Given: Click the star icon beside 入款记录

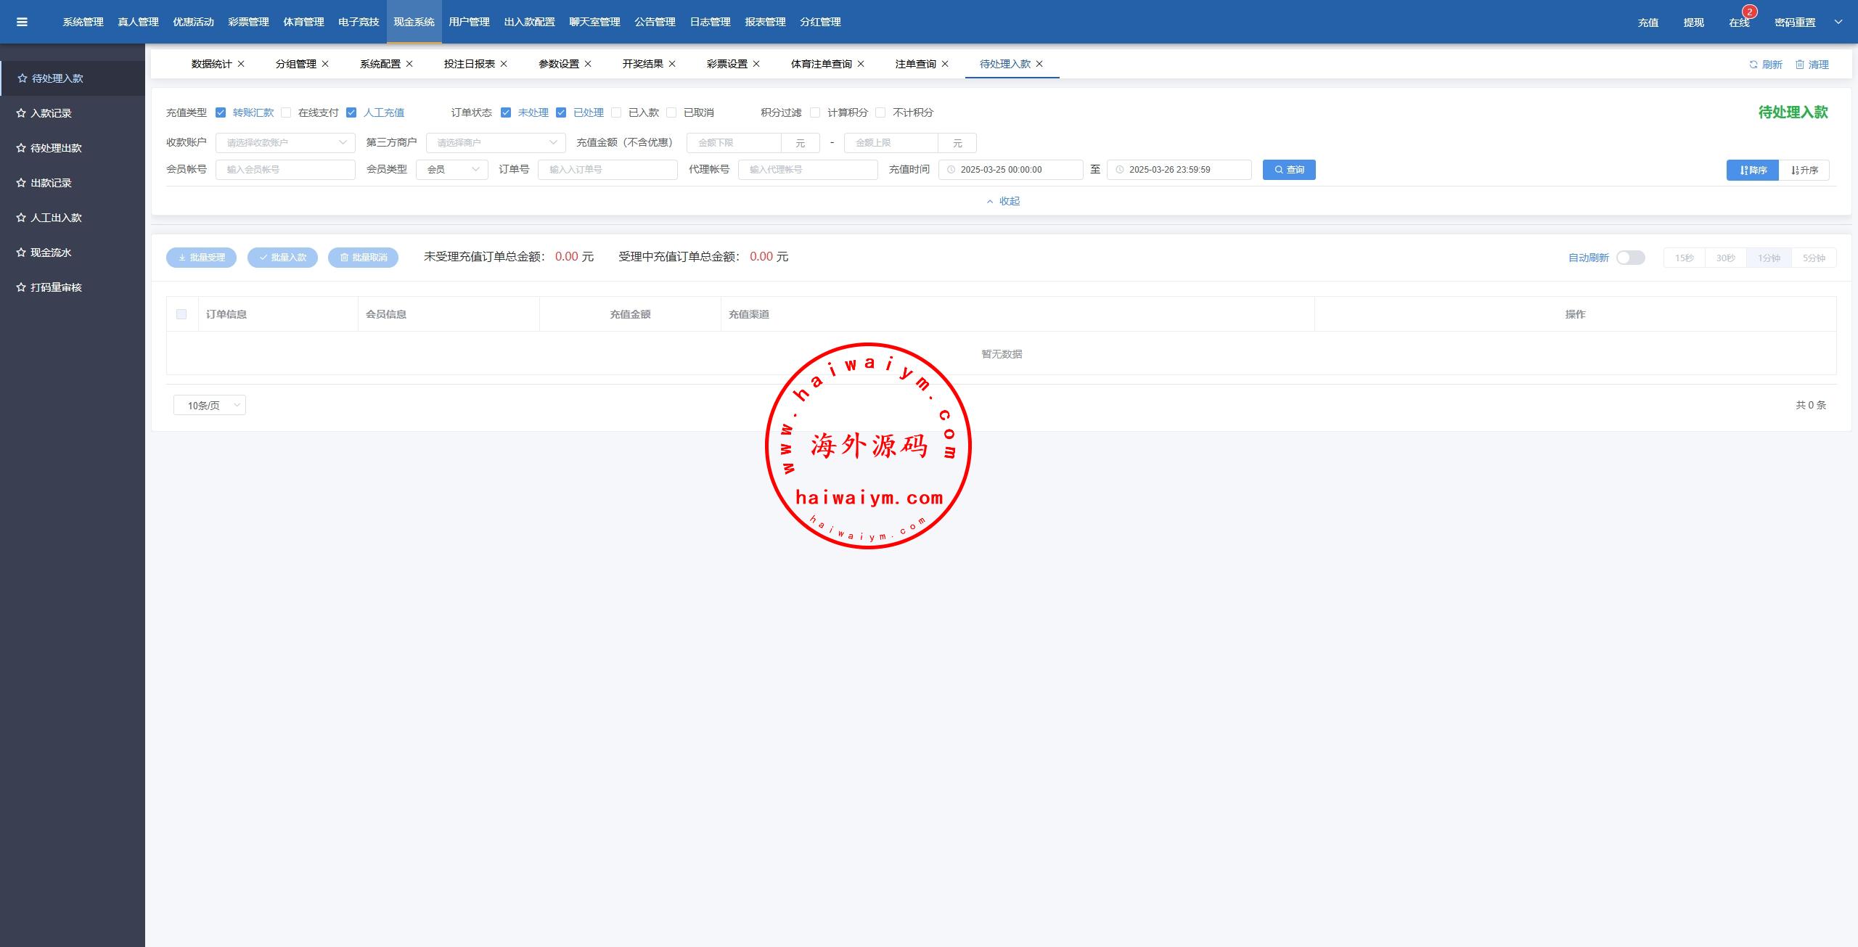Looking at the screenshot, I should tap(21, 113).
